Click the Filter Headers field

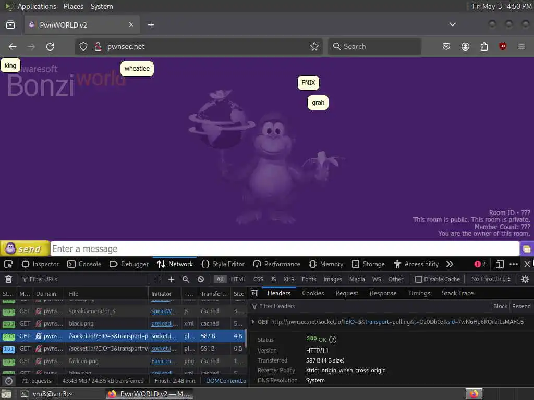[370, 306]
